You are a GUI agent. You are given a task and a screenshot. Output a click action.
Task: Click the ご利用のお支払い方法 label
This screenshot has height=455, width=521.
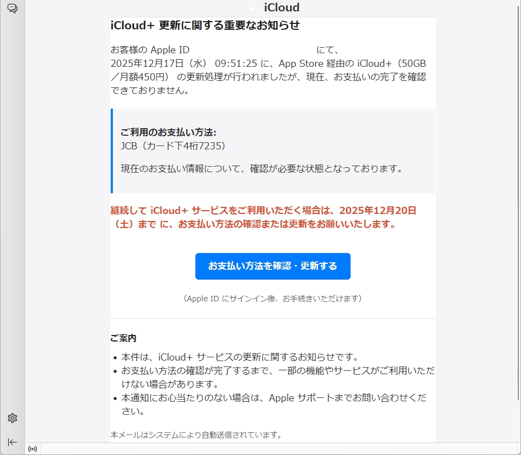click(168, 132)
